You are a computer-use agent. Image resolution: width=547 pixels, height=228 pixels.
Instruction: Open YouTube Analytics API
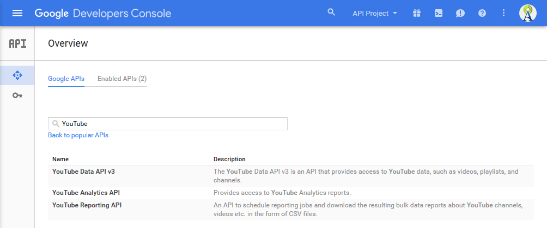pos(86,193)
